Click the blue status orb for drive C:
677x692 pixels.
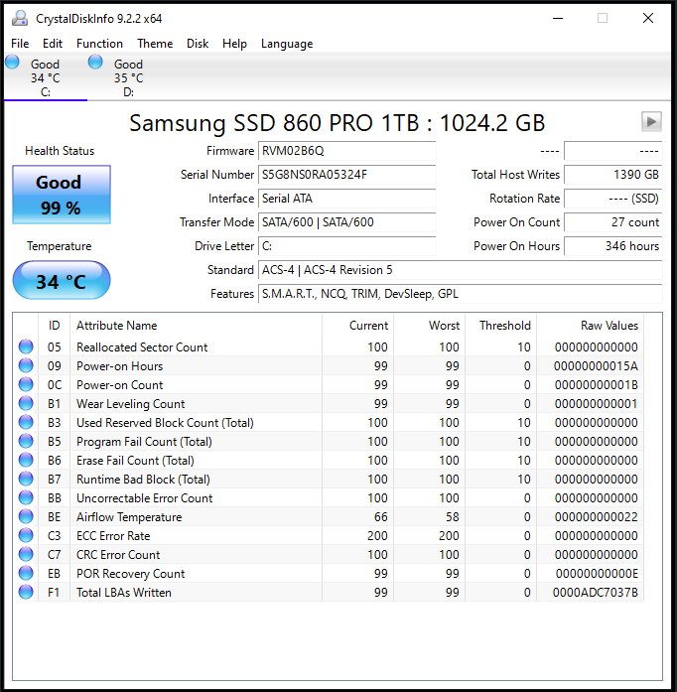pyautogui.click(x=12, y=62)
